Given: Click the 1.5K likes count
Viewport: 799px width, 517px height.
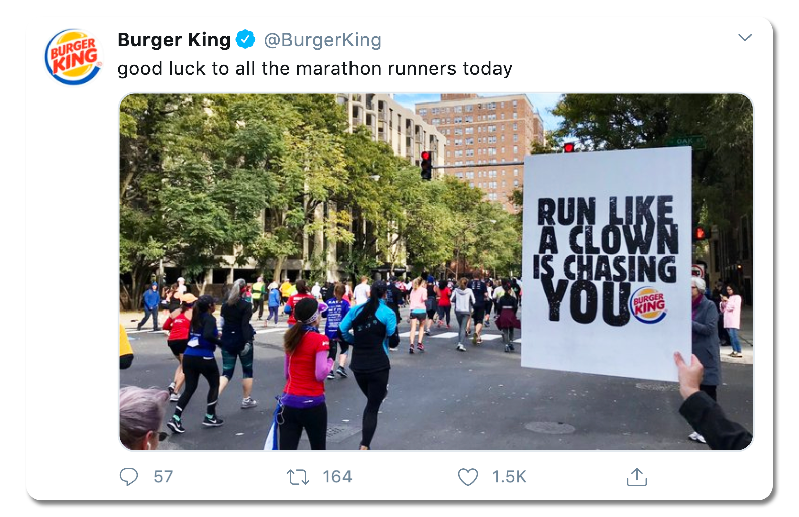Looking at the screenshot, I should point(509,477).
